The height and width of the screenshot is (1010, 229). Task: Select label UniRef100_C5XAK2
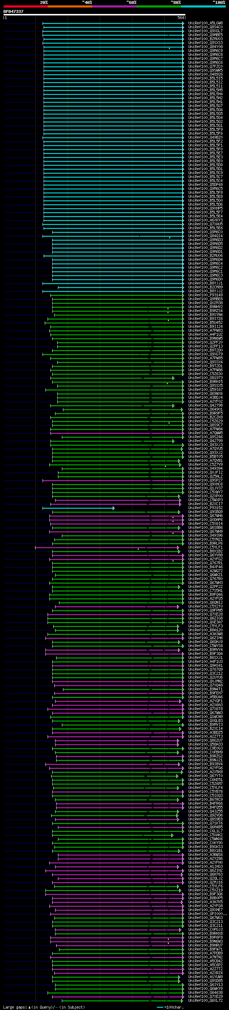coord(205,835)
